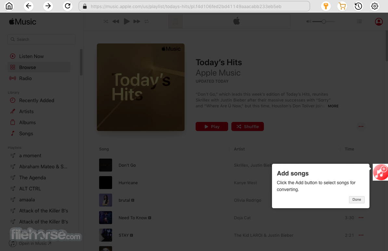This screenshot has height=251, width=388.
Task: Open Open in Music link
Action: pyautogui.click(x=30, y=243)
